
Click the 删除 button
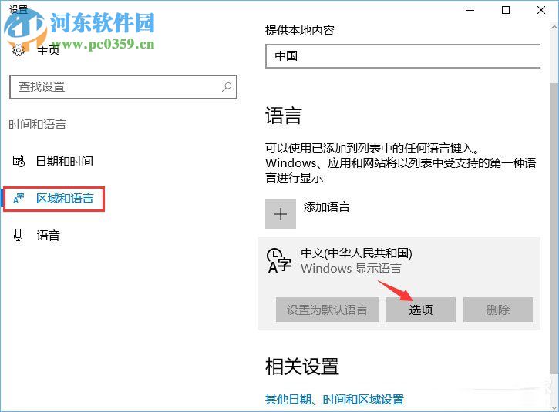tap(497, 310)
